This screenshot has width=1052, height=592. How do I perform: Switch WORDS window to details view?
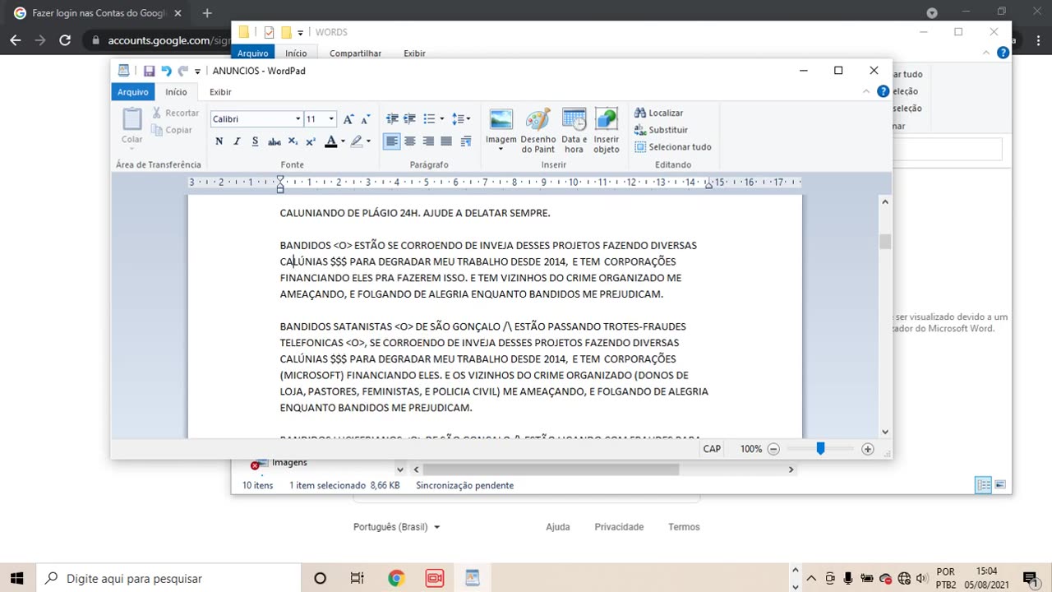983,485
